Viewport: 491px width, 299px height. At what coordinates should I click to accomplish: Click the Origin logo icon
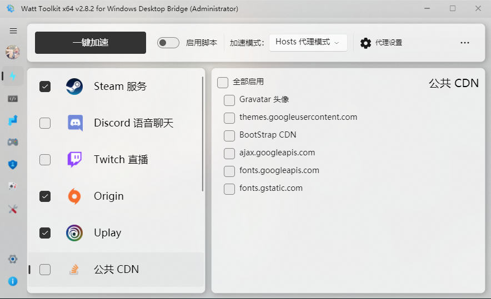74,196
